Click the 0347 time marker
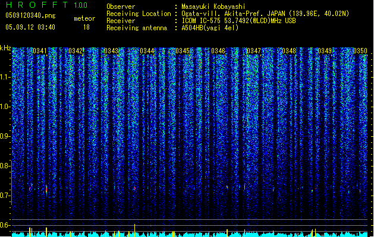374x237 pixels. pos(254,51)
